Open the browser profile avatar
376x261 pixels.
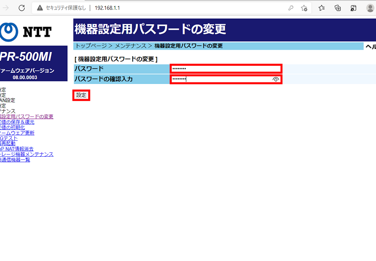(x=370, y=8)
